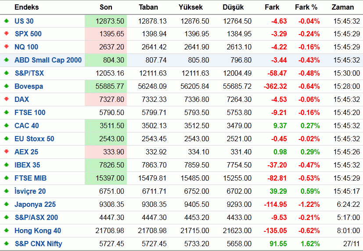The image size is (363, 251).
Task: Click the red down arrow beside DAX
Action: (x=7, y=99)
